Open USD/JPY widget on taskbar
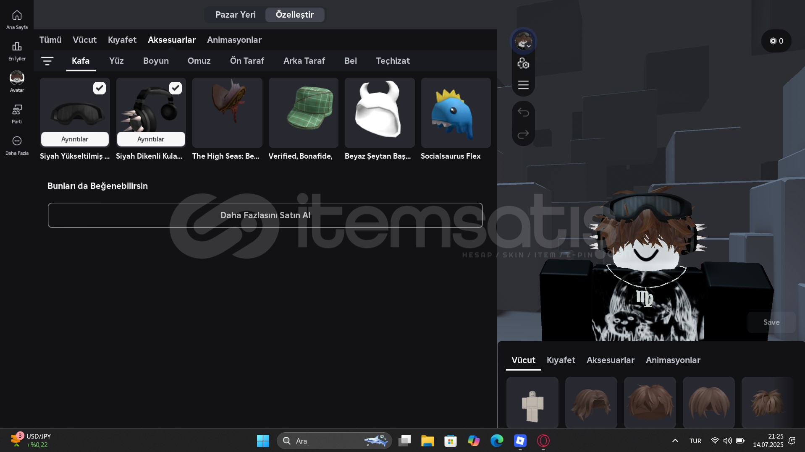Image resolution: width=805 pixels, height=452 pixels. pyautogui.click(x=30, y=440)
